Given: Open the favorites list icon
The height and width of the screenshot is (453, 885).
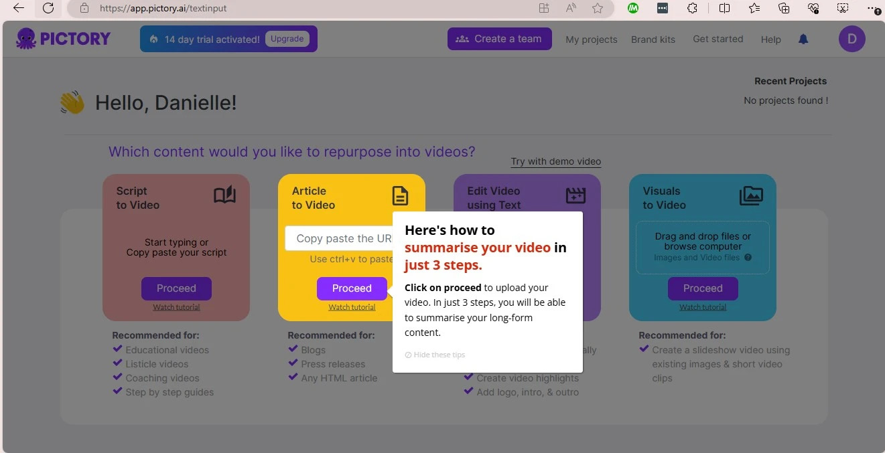Looking at the screenshot, I should click(754, 8).
